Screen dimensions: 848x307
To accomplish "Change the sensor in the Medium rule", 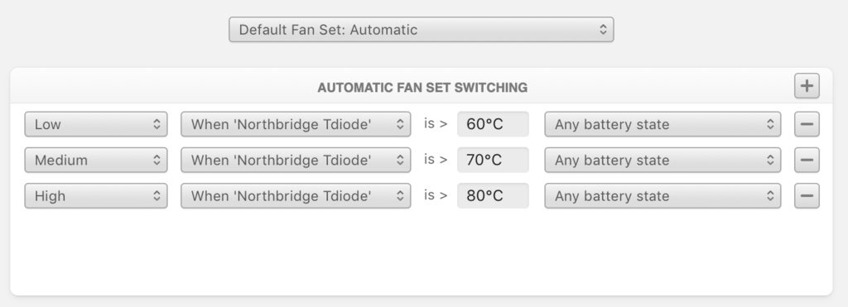I will tap(296, 160).
